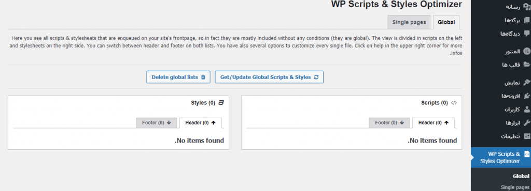The height and width of the screenshot is (191, 531).
Task: Click the up arrow in Scripts Header tab
Action: tap(446, 123)
